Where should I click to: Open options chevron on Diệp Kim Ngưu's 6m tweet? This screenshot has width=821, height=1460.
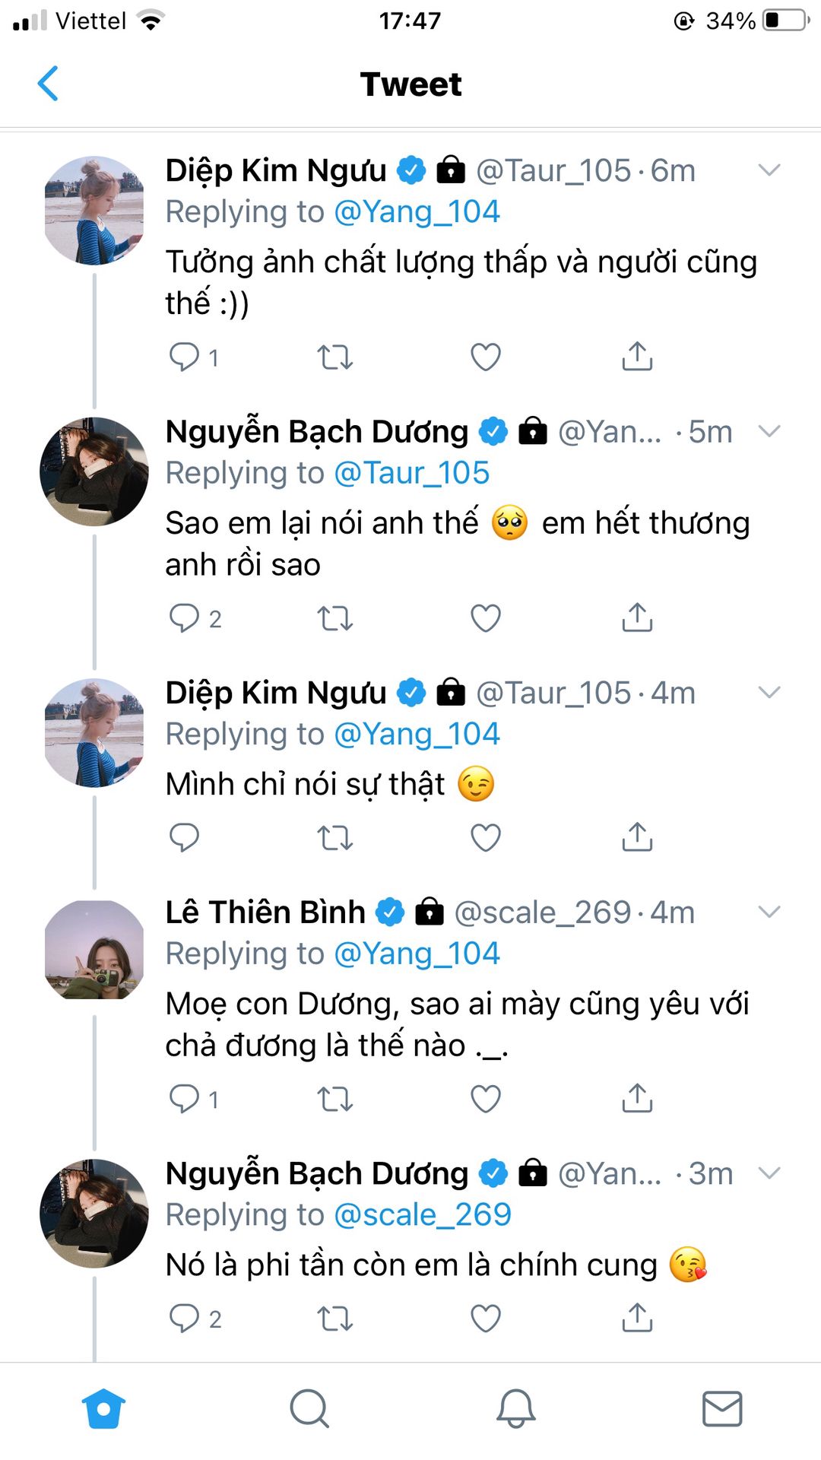click(x=769, y=170)
